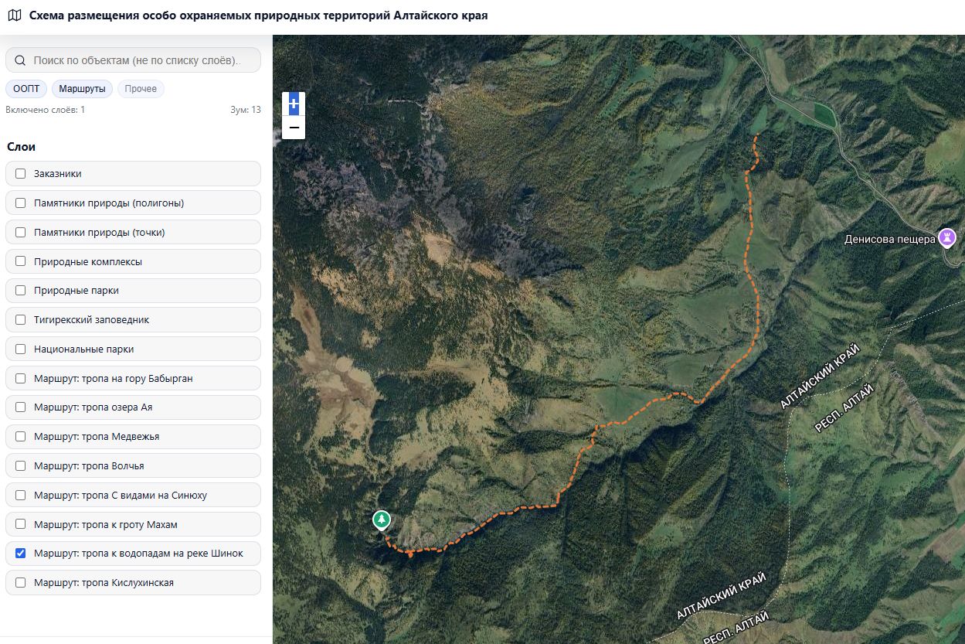Show the тропа Кислухинская route layer
This screenshot has height=644, width=965.
click(x=21, y=583)
